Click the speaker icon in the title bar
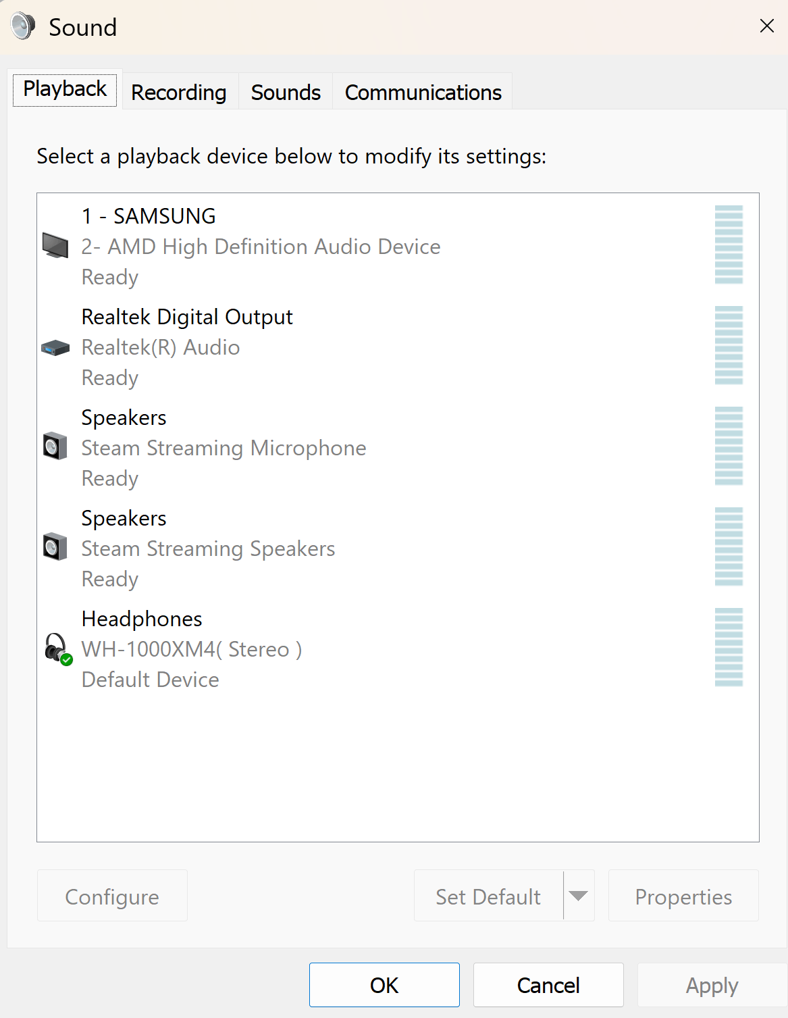The height and width of the screenshot is (1018, 788). point(21,26)
